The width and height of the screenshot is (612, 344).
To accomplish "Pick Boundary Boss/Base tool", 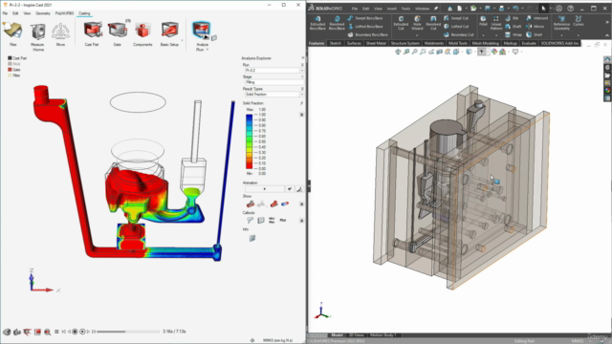I will click(x=367, y=34).
